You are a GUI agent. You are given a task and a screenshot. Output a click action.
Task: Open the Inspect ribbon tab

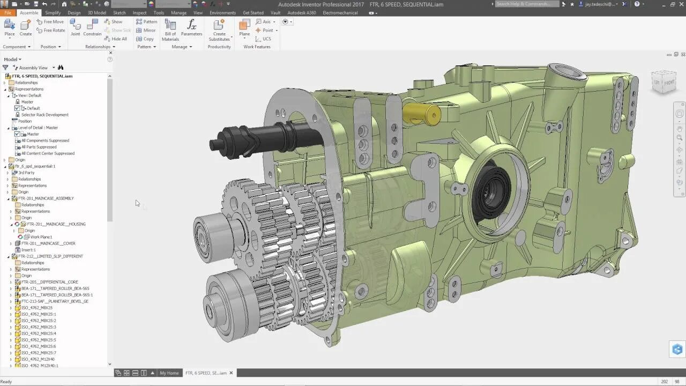[x=139, y=13]
